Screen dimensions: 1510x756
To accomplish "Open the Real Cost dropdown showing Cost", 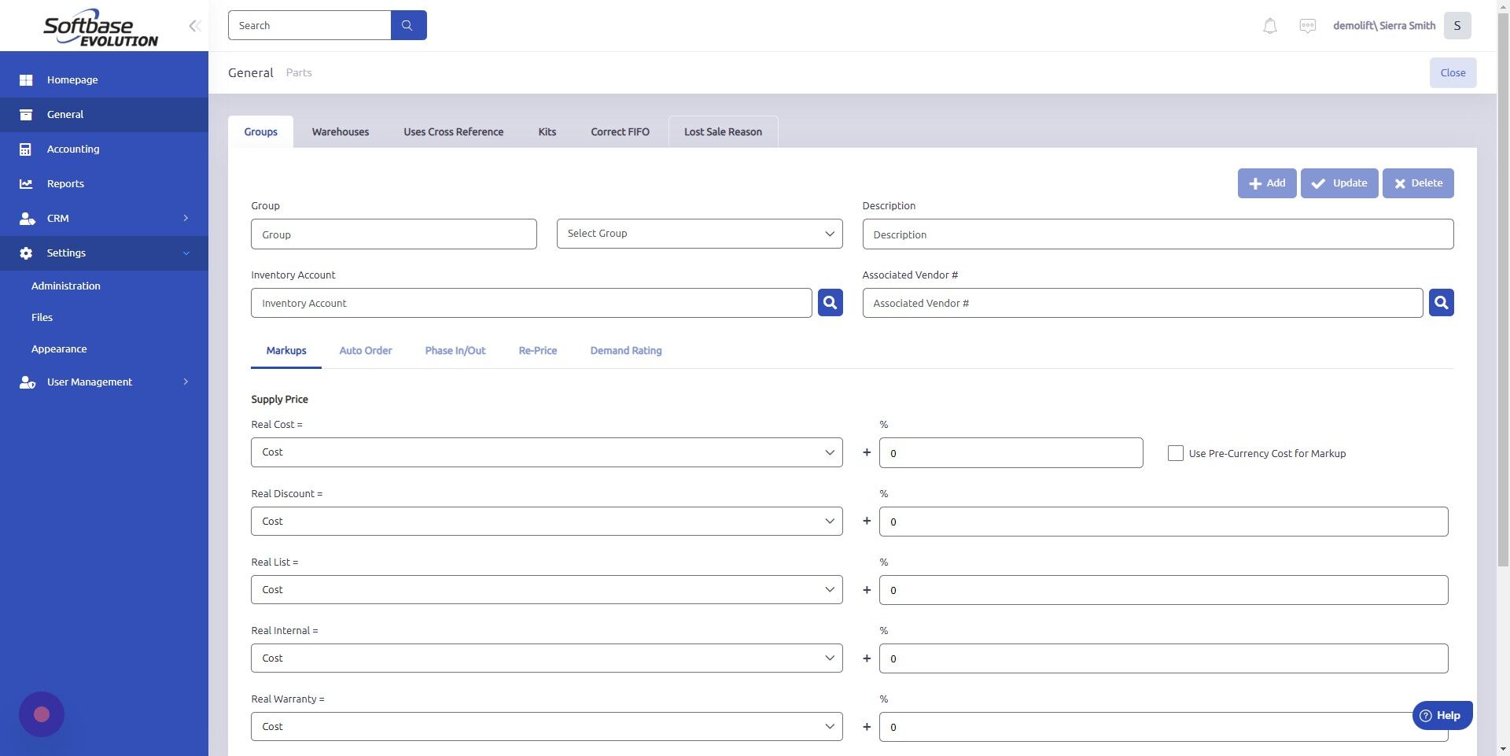I will click(x=547, y=452).
